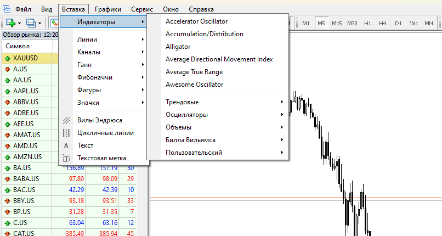
Task: Expand the Пользовательский submenu
Action: 225,153
